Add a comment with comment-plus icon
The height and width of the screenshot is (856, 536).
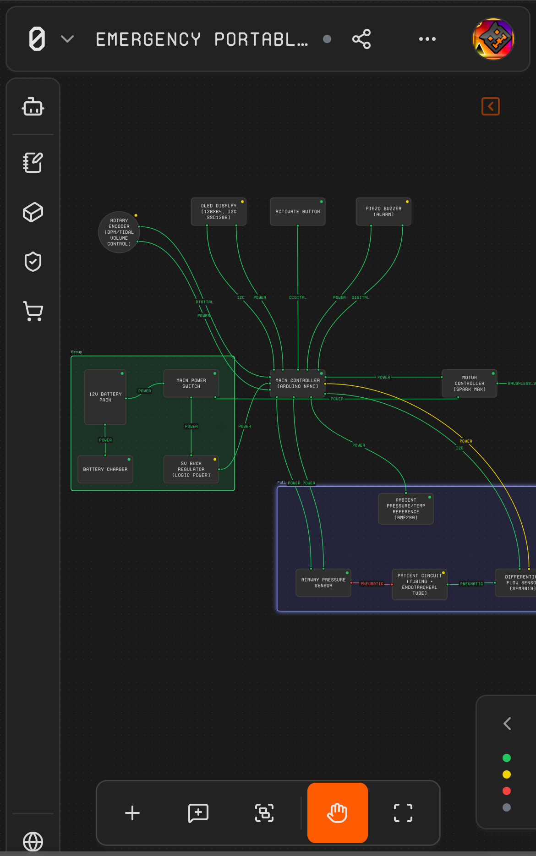pyautogui.click(x=198, y=813)
